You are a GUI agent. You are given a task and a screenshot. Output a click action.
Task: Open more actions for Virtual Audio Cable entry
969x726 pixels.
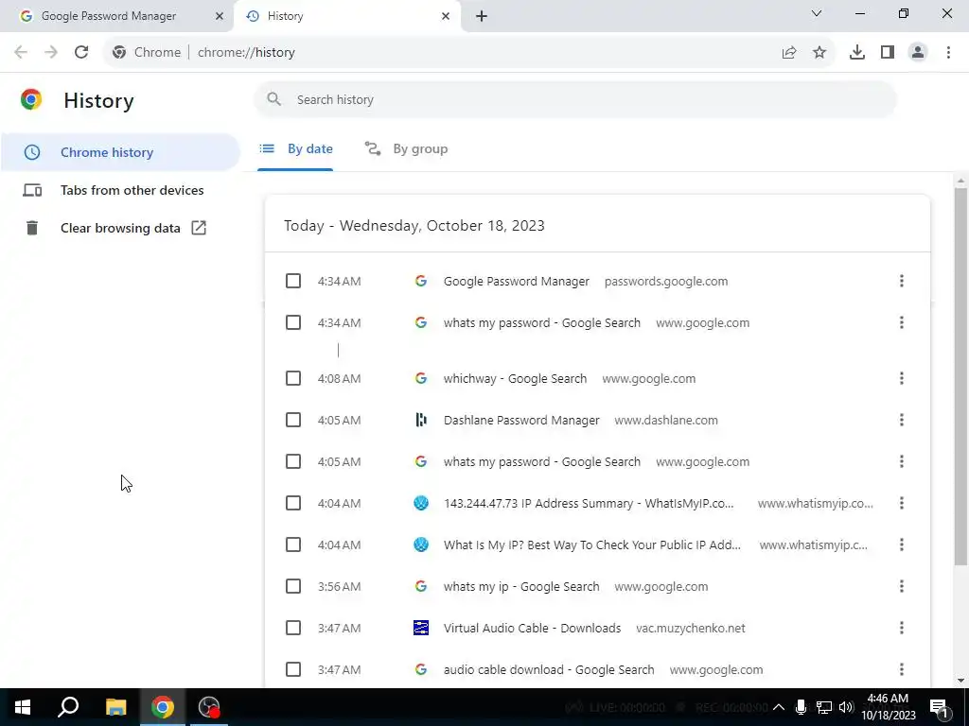pyautogui.click(x=902, y=628)
